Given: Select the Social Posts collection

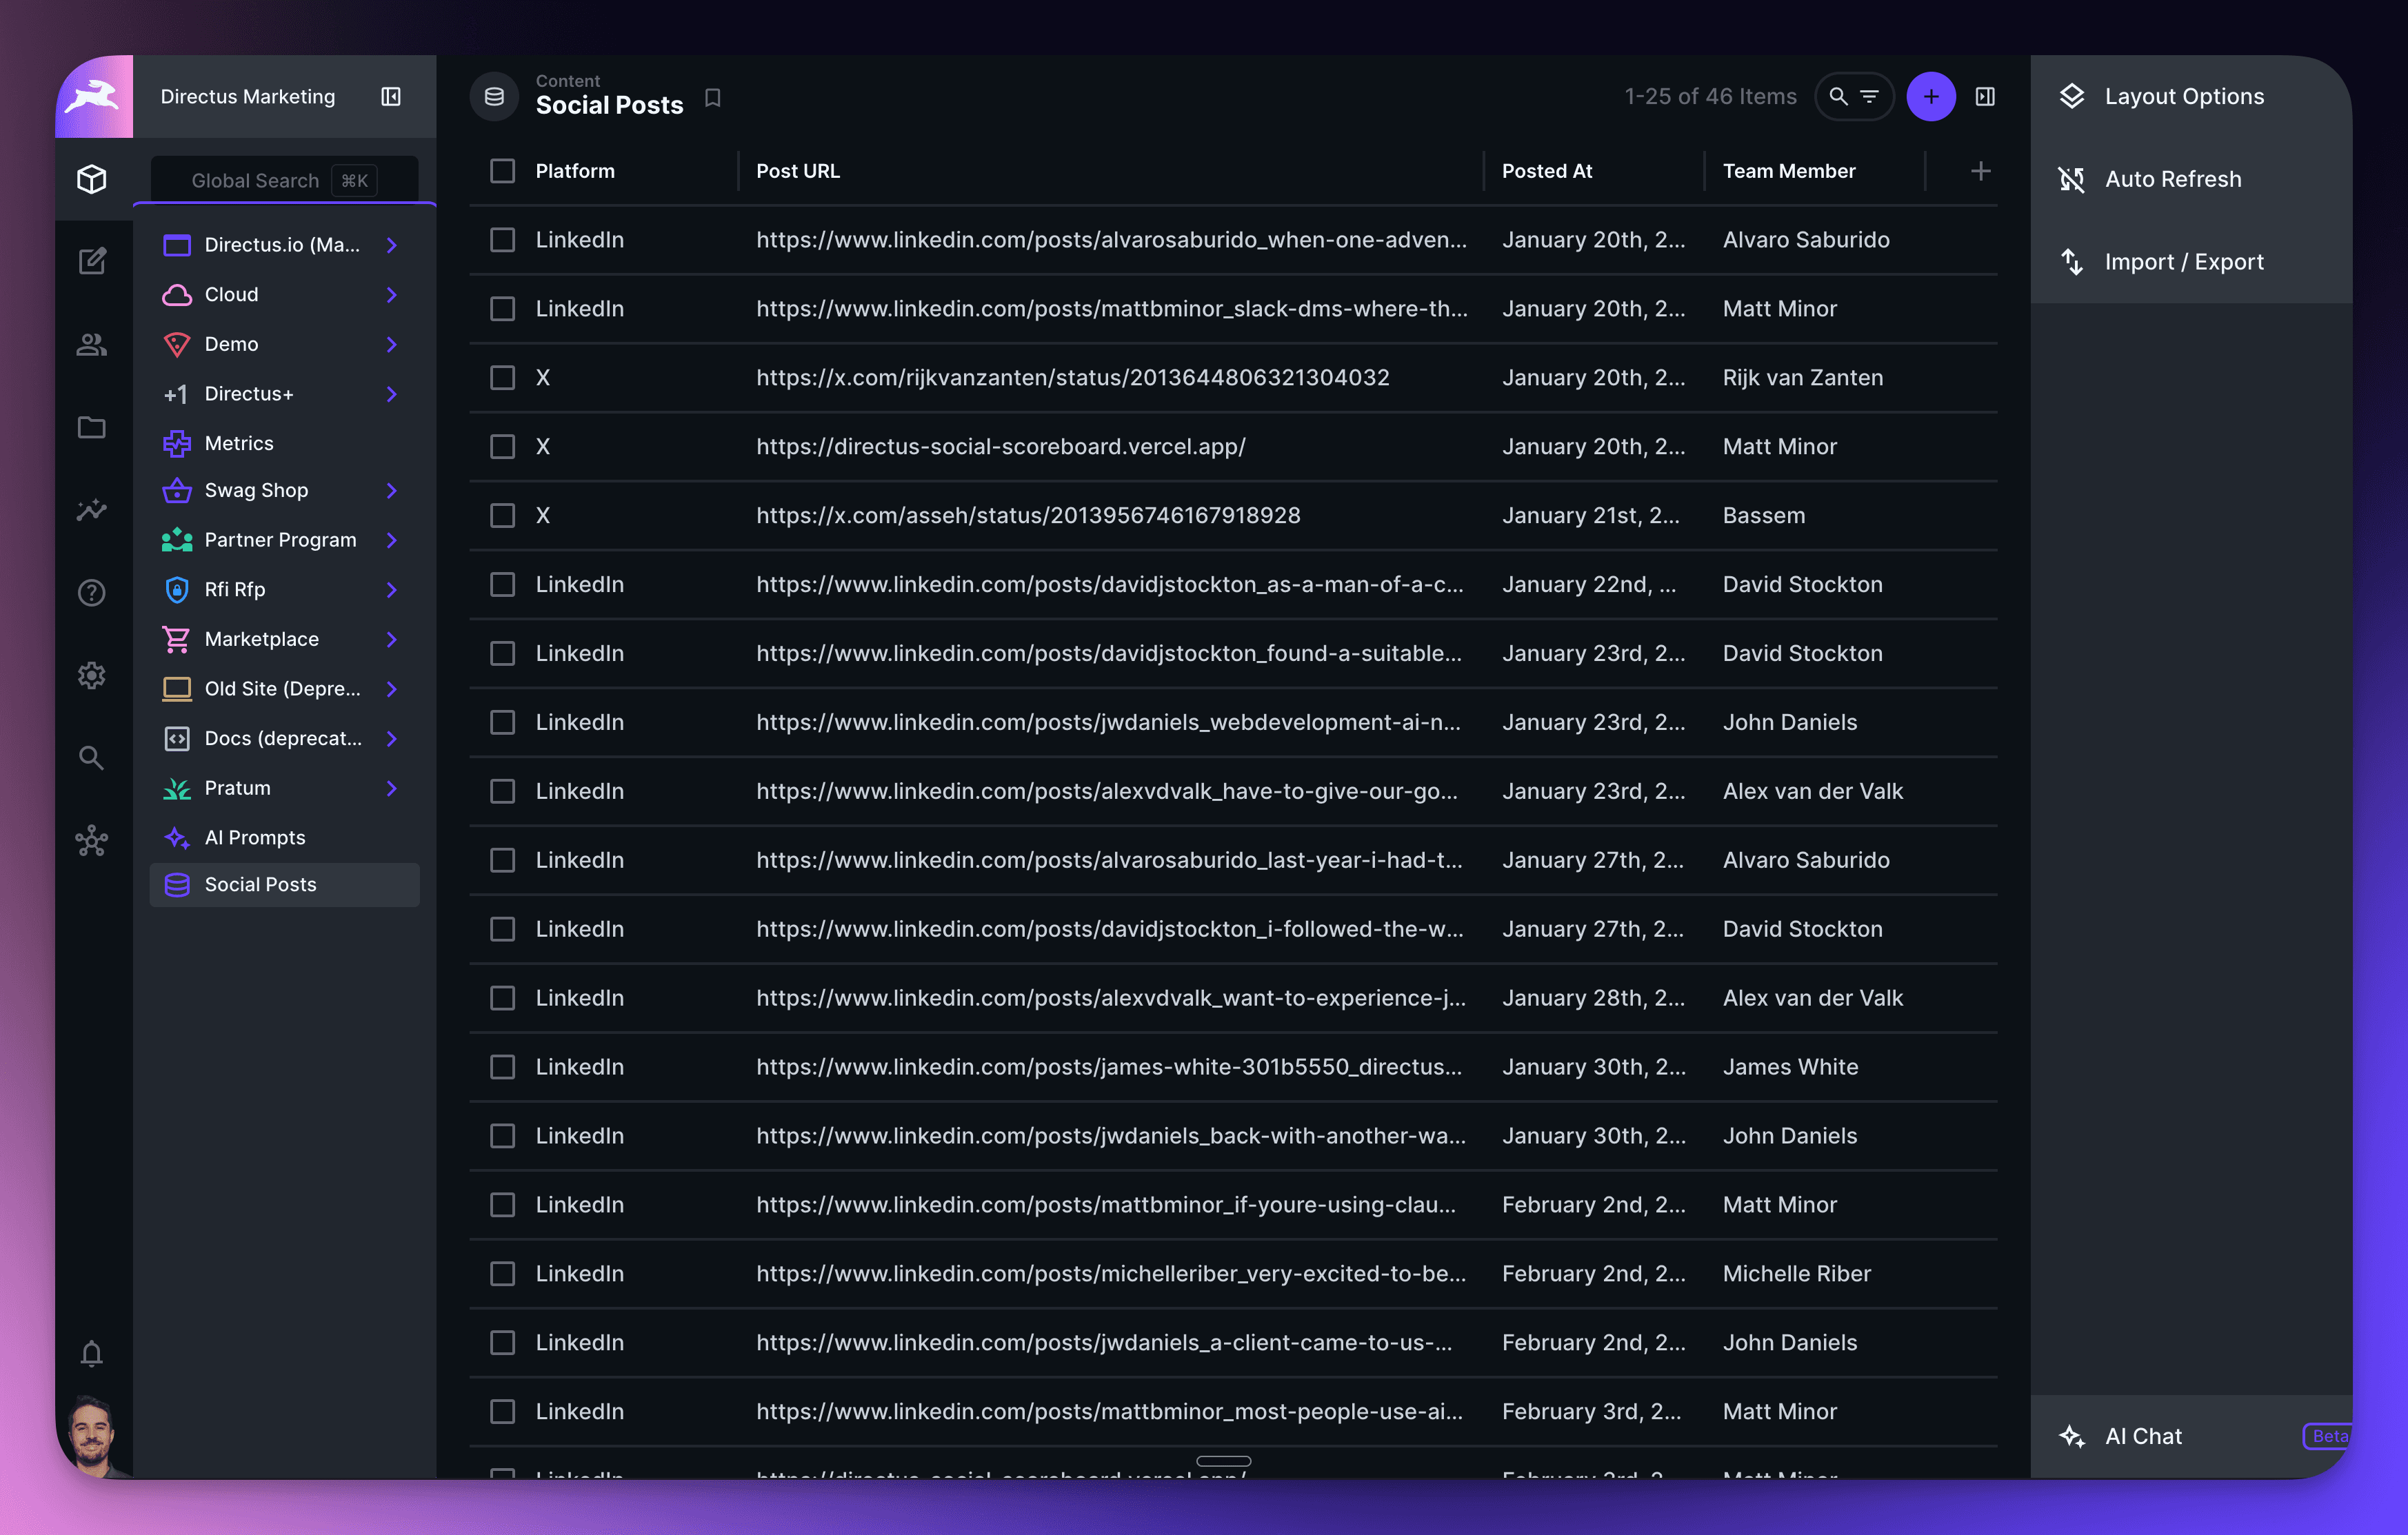Looking at the screenshot, I should (284, 886).
